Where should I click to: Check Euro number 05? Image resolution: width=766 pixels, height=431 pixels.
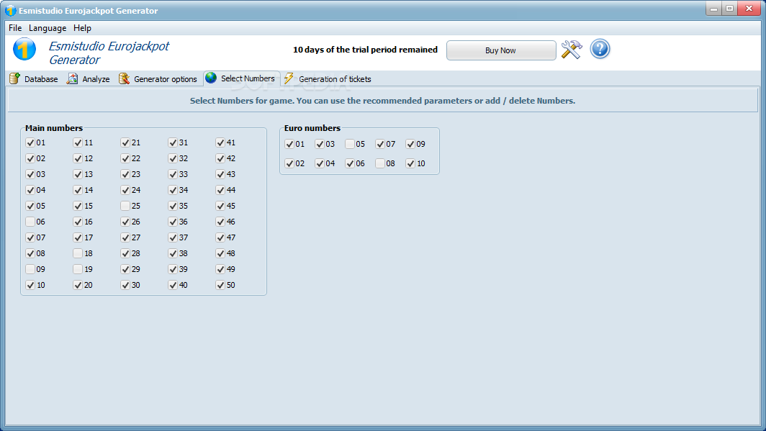click(x=350, y=144)
